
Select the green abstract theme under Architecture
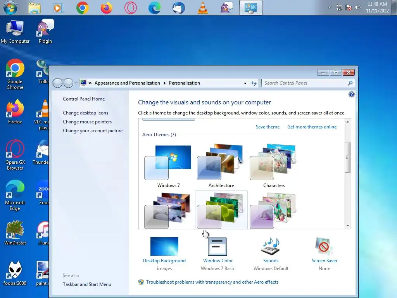221,210
